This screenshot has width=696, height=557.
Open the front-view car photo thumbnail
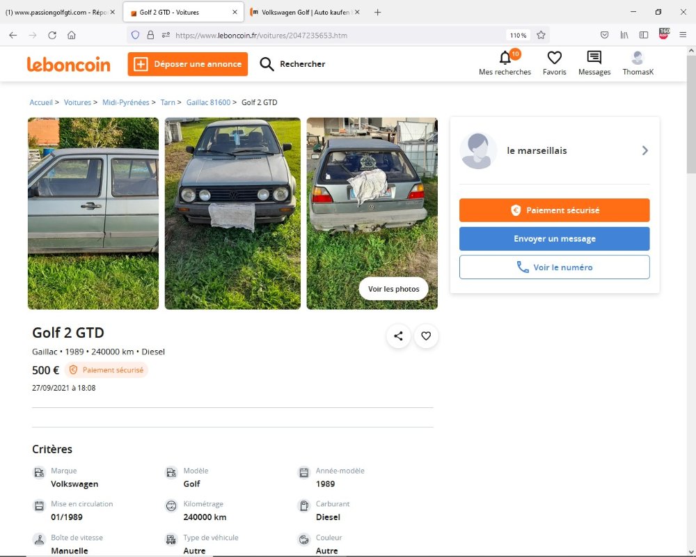point(232,213)
